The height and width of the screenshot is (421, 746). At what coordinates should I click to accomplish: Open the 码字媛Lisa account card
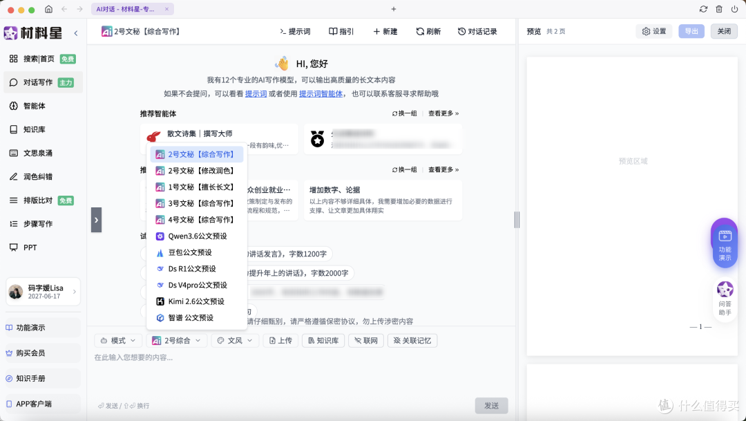(x=44, y=292)
